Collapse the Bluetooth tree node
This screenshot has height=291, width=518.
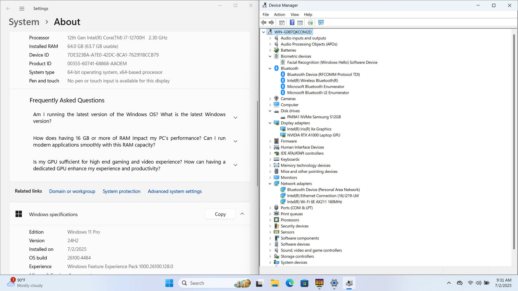tap(270, 69)
